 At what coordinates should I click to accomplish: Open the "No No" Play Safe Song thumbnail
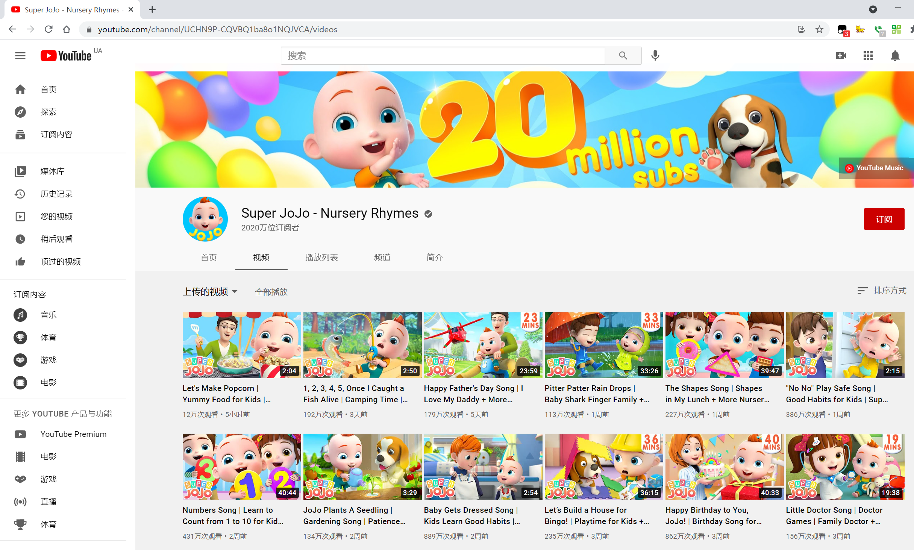point(845,345)
